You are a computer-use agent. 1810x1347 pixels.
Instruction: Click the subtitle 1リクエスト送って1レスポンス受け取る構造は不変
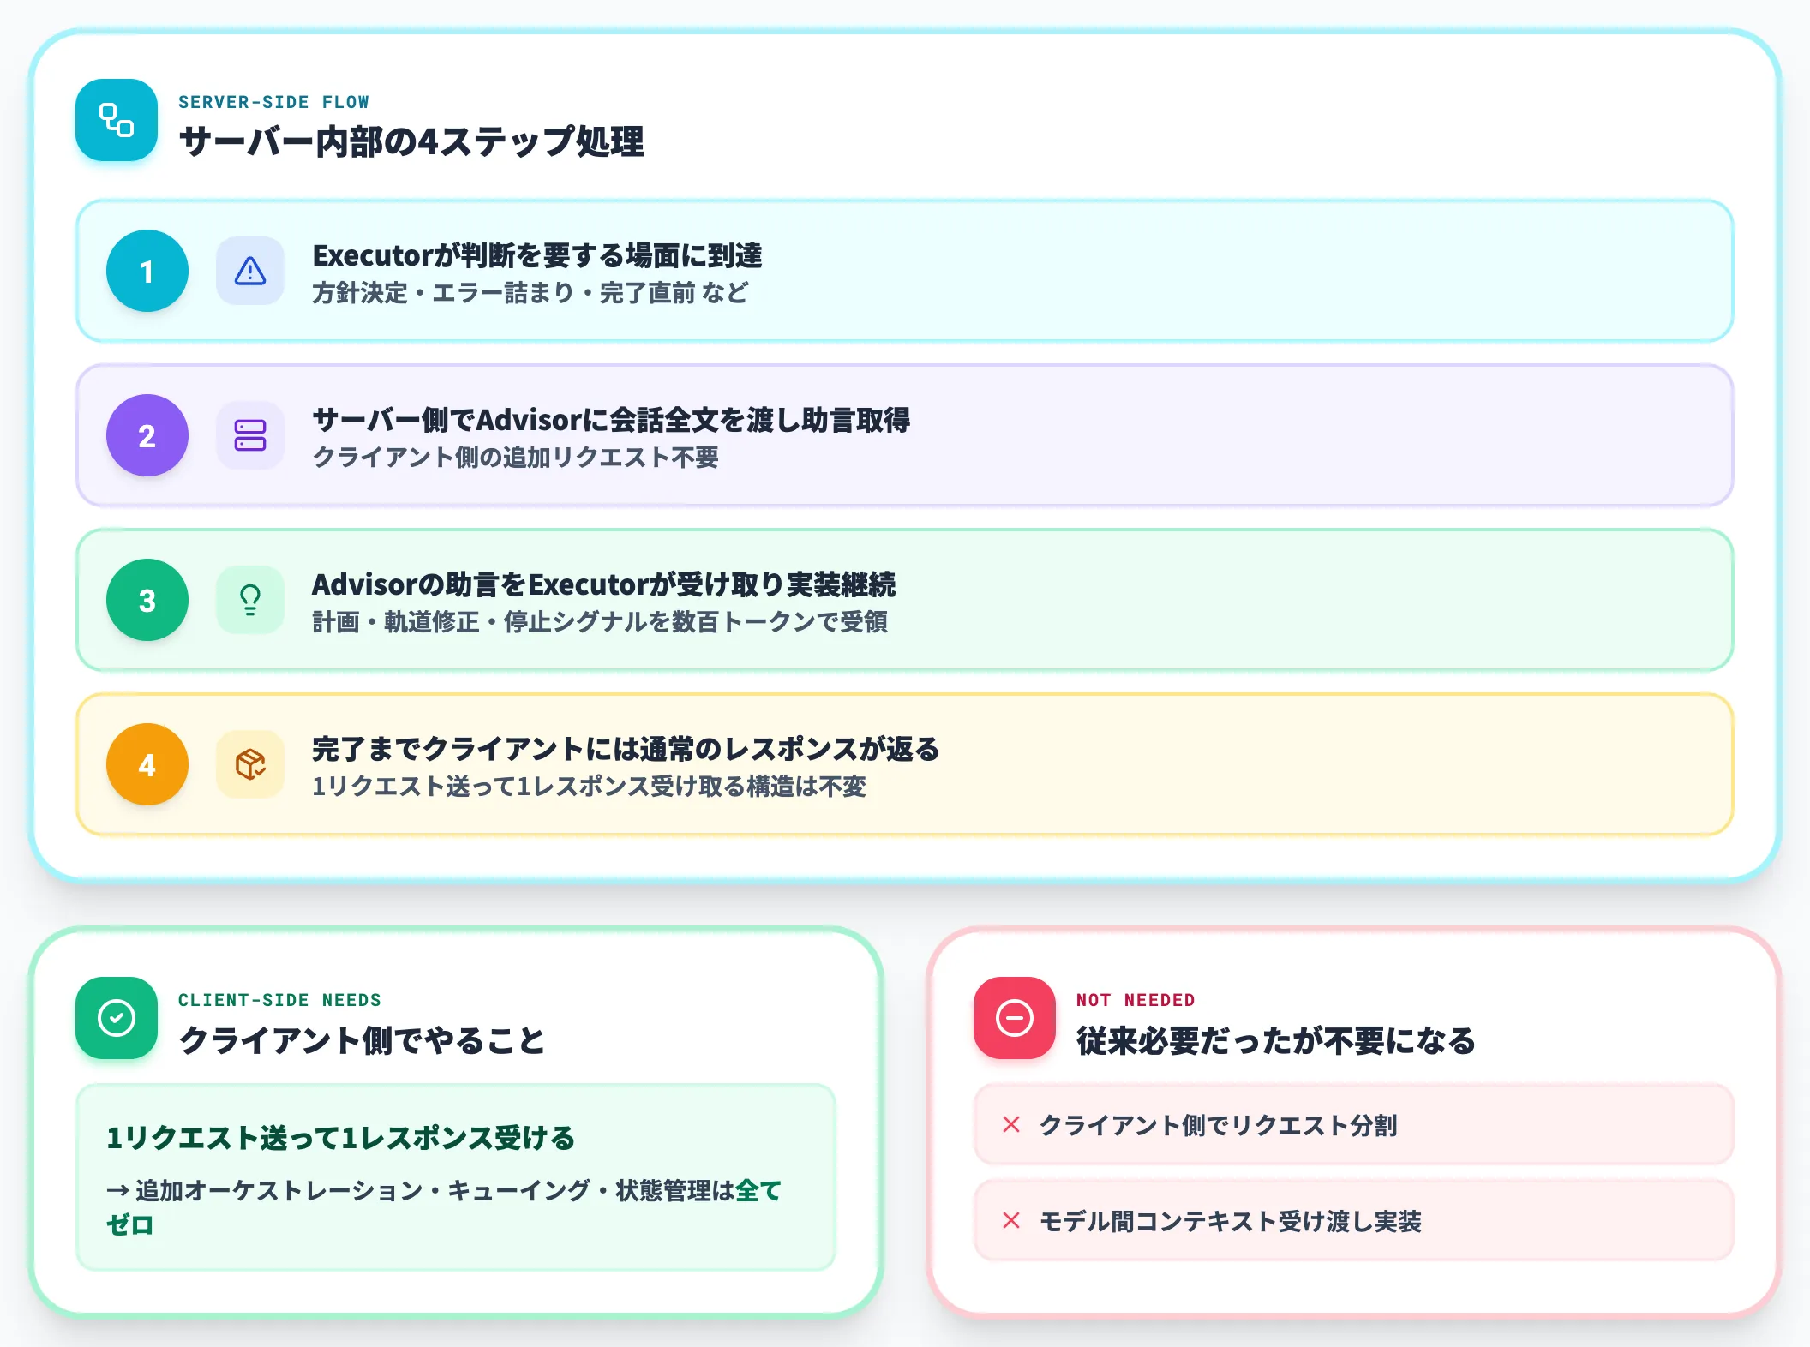[589, 787]
